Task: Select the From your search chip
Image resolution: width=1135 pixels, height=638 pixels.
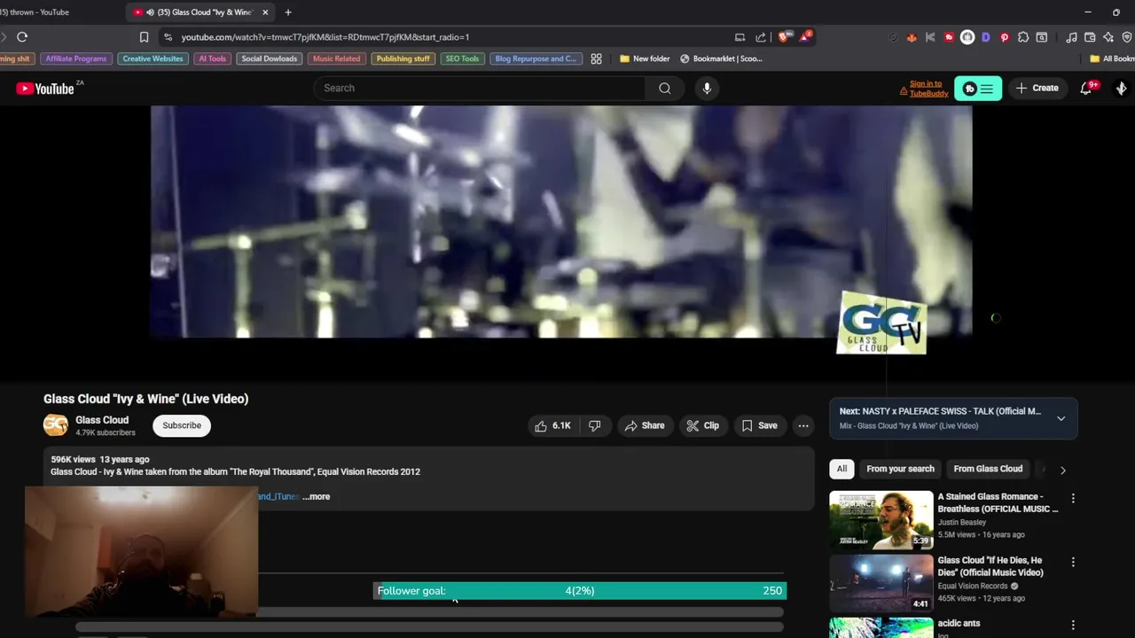Action: [x=900, y=469]
